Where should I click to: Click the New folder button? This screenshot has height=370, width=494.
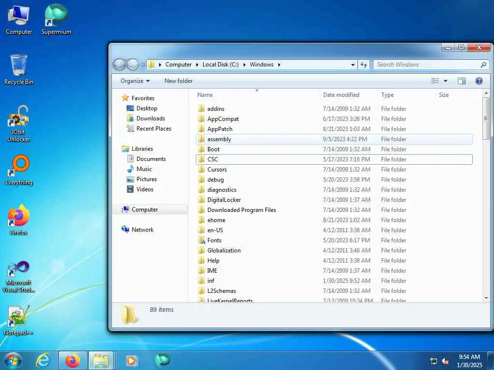click(178, 81)
